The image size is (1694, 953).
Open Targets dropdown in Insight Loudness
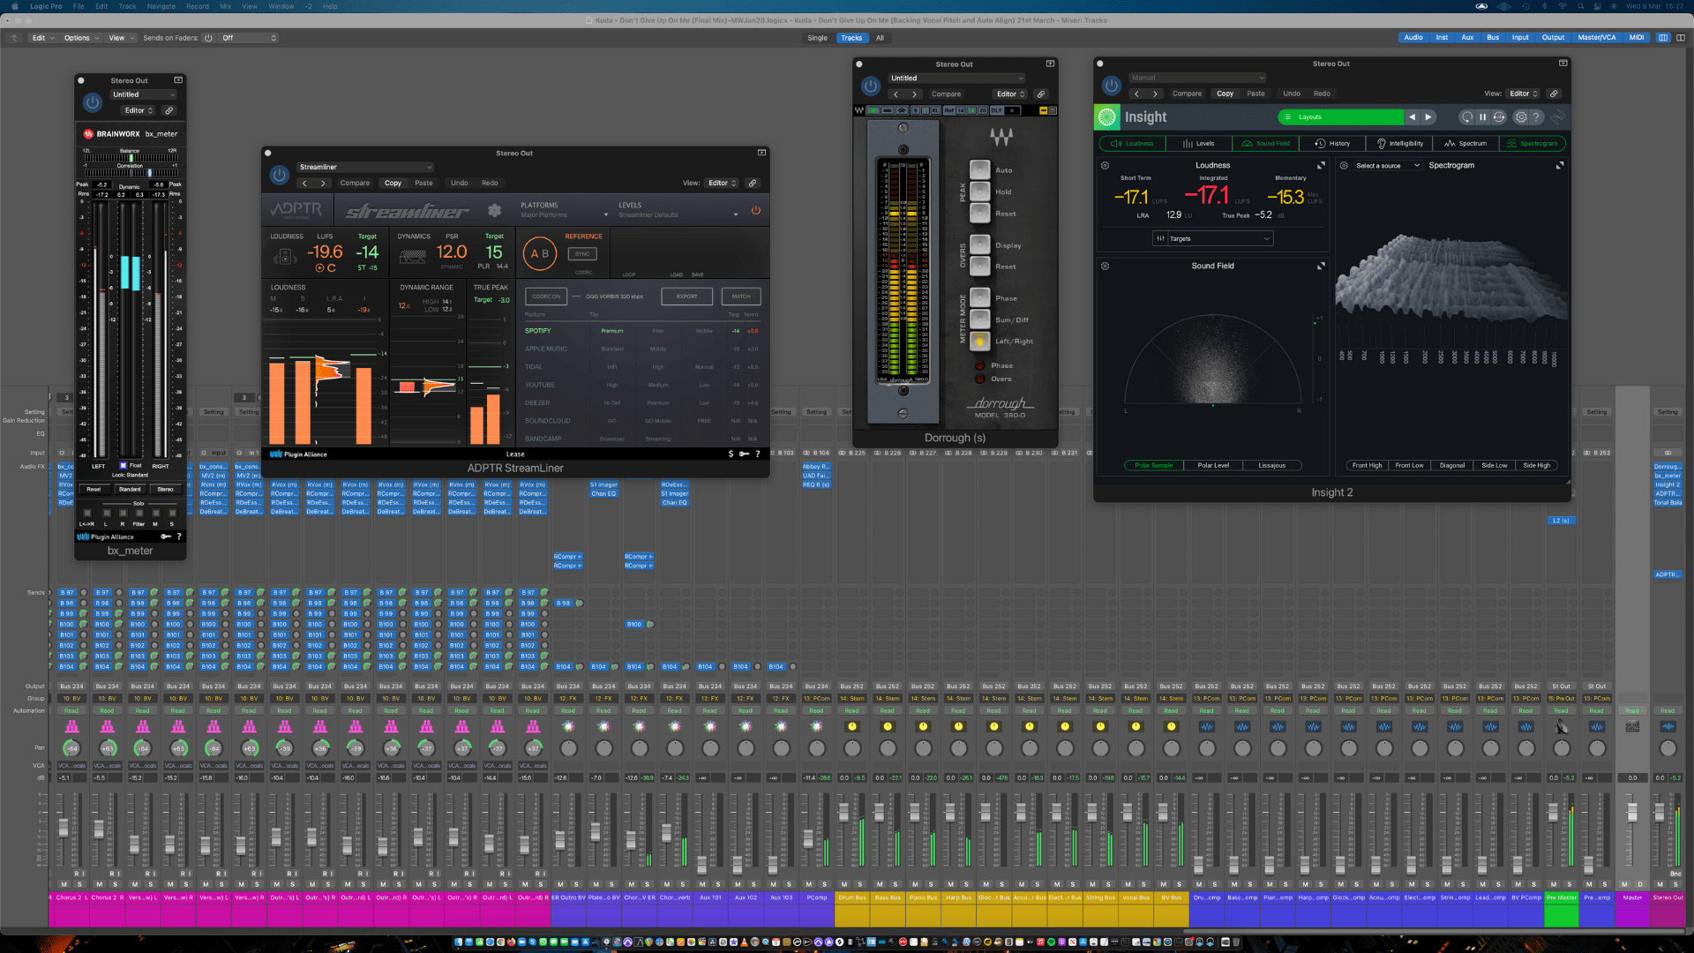(x=1212, y=238)
